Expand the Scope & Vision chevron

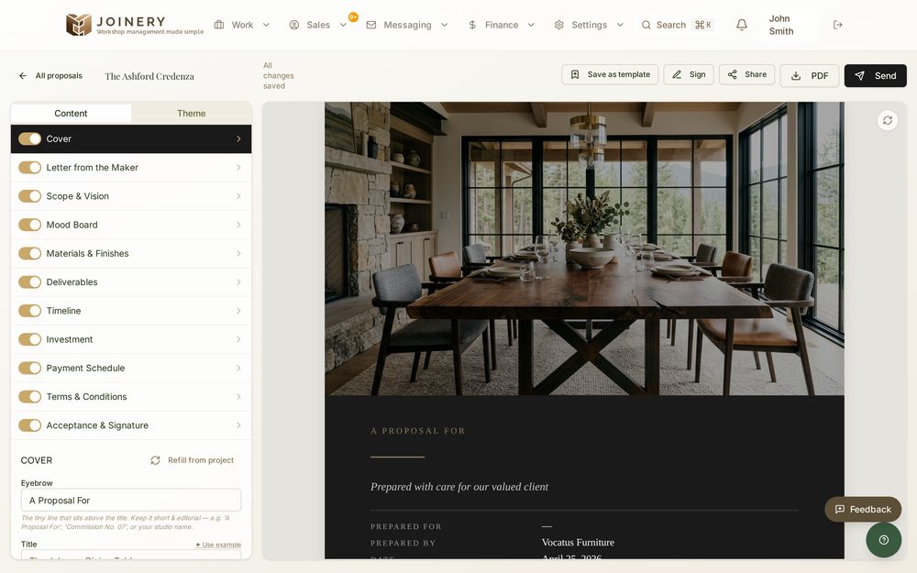point(238,196)
